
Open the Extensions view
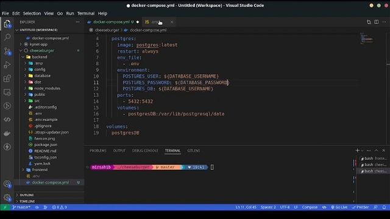pyautogui.click(x=7, y=78)
